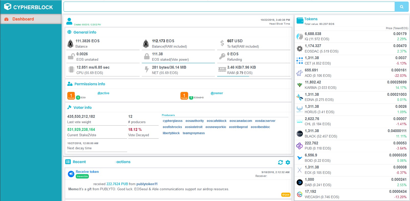The image size is (410, 201).
Task: Click the 607 USD fiat value
Action: click(x=235, y=41)
